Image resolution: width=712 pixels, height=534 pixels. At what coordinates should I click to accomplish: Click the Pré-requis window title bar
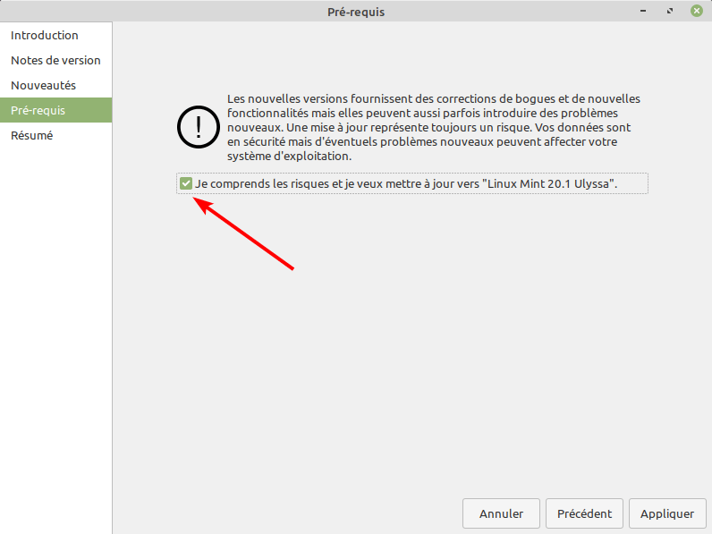pos(355,12)
